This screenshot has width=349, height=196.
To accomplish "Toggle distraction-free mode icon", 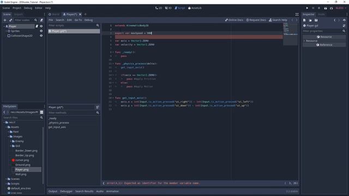I will coord(297,15).
